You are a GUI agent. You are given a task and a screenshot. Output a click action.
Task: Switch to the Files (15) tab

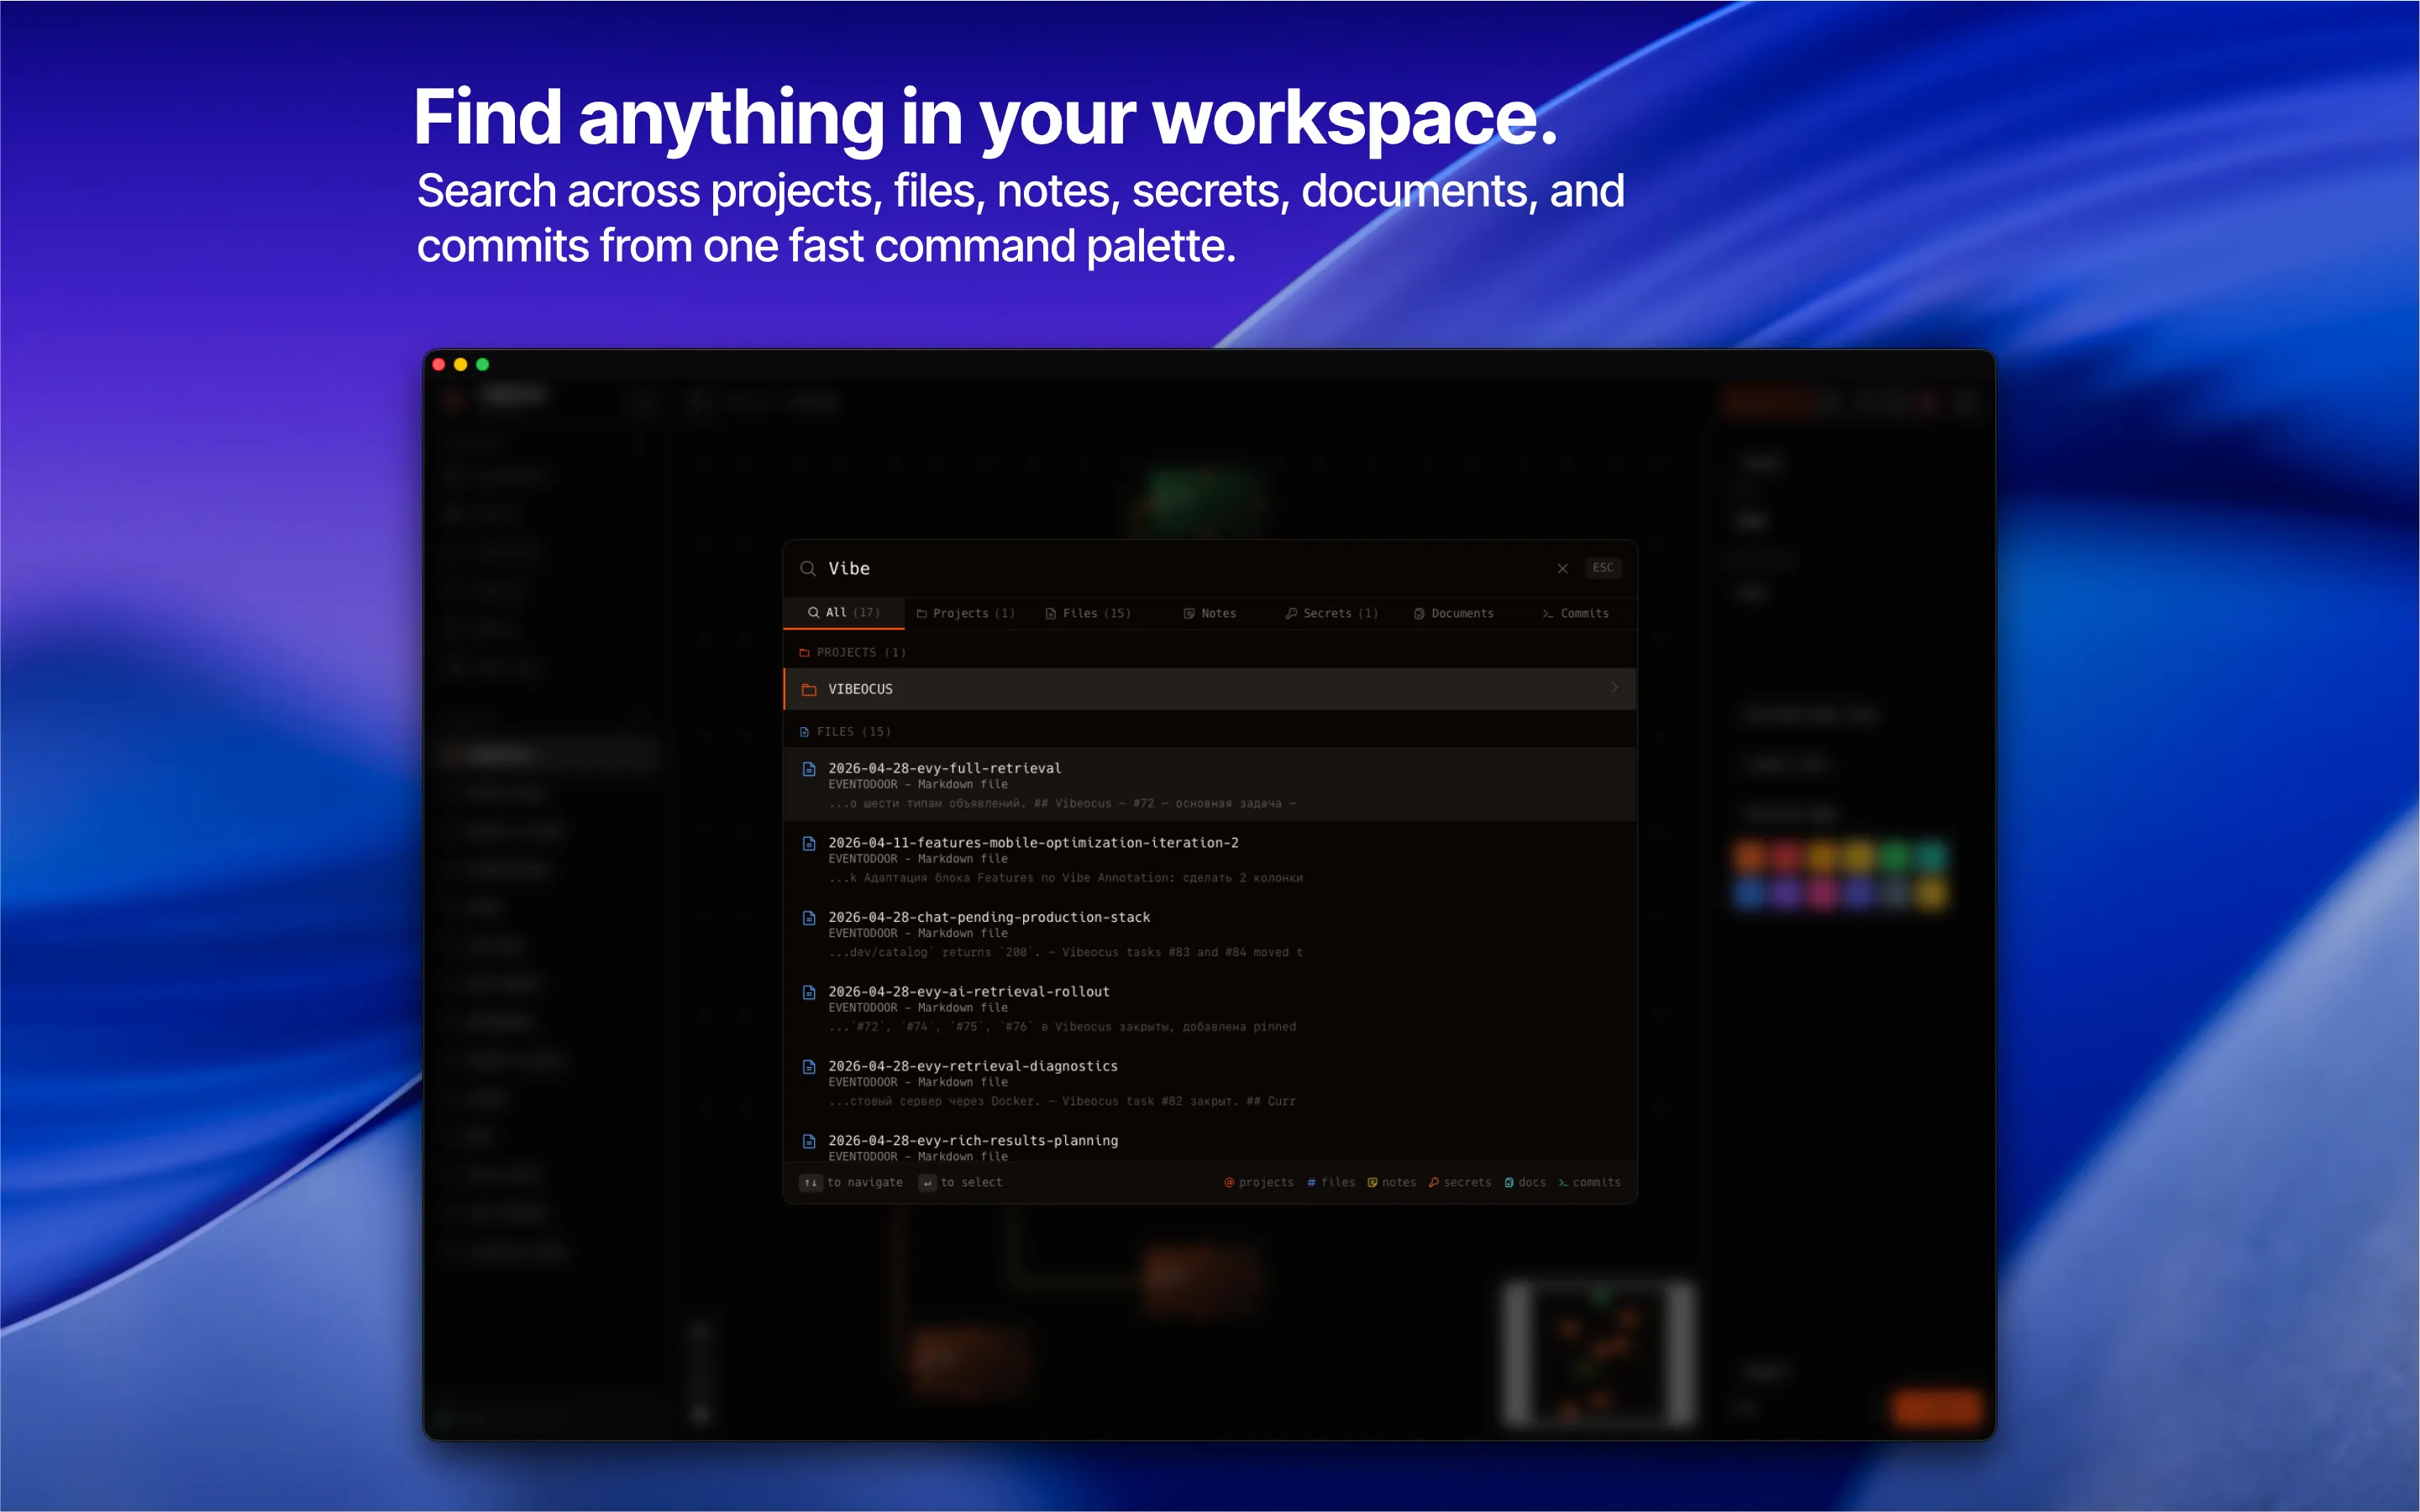coord(1088,613)
